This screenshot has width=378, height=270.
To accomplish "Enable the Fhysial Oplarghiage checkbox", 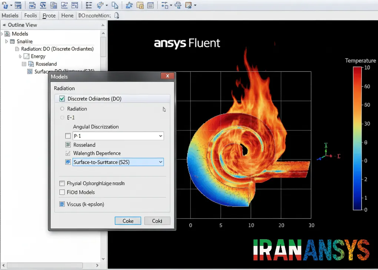I will 62,183.
